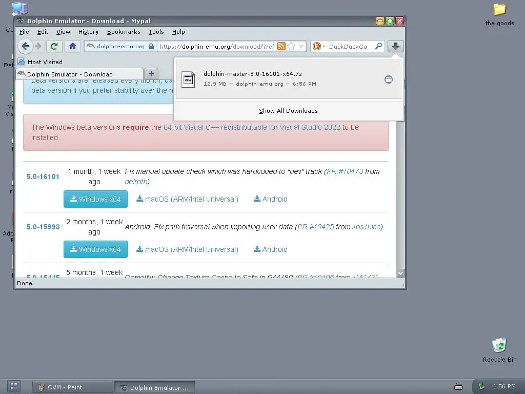525x394 pixels.
Task: Click the Most Visited bookmark folder
Action: pyautogui.click(x=40, y=62)
